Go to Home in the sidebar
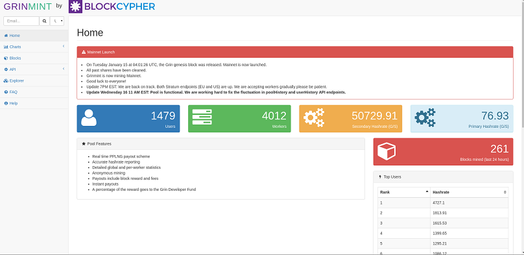 tap(34, 36)
